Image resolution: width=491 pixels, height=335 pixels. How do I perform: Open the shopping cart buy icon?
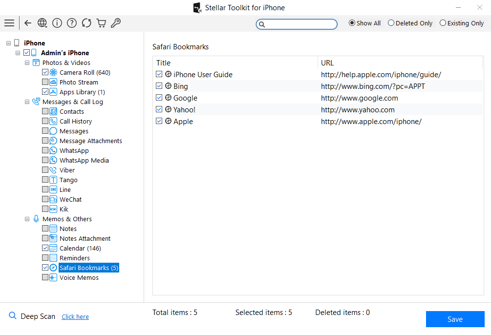pos(101,23)
